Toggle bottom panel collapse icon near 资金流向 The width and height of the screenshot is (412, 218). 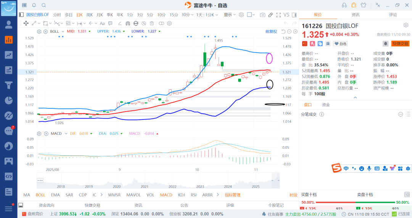pyautogui.click(x=21, y=205)
